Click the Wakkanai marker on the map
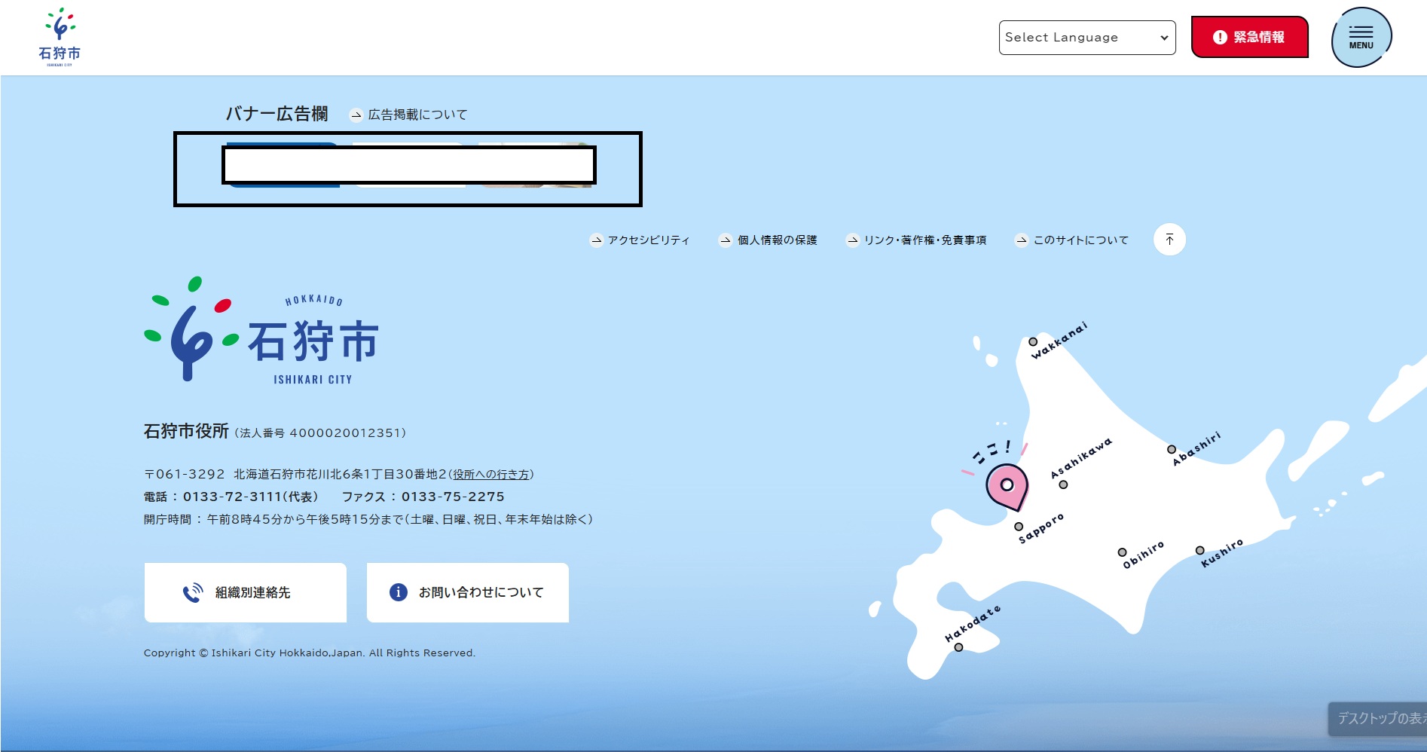Screen dimensions: 1427x752 click(x=1033, y=342)
